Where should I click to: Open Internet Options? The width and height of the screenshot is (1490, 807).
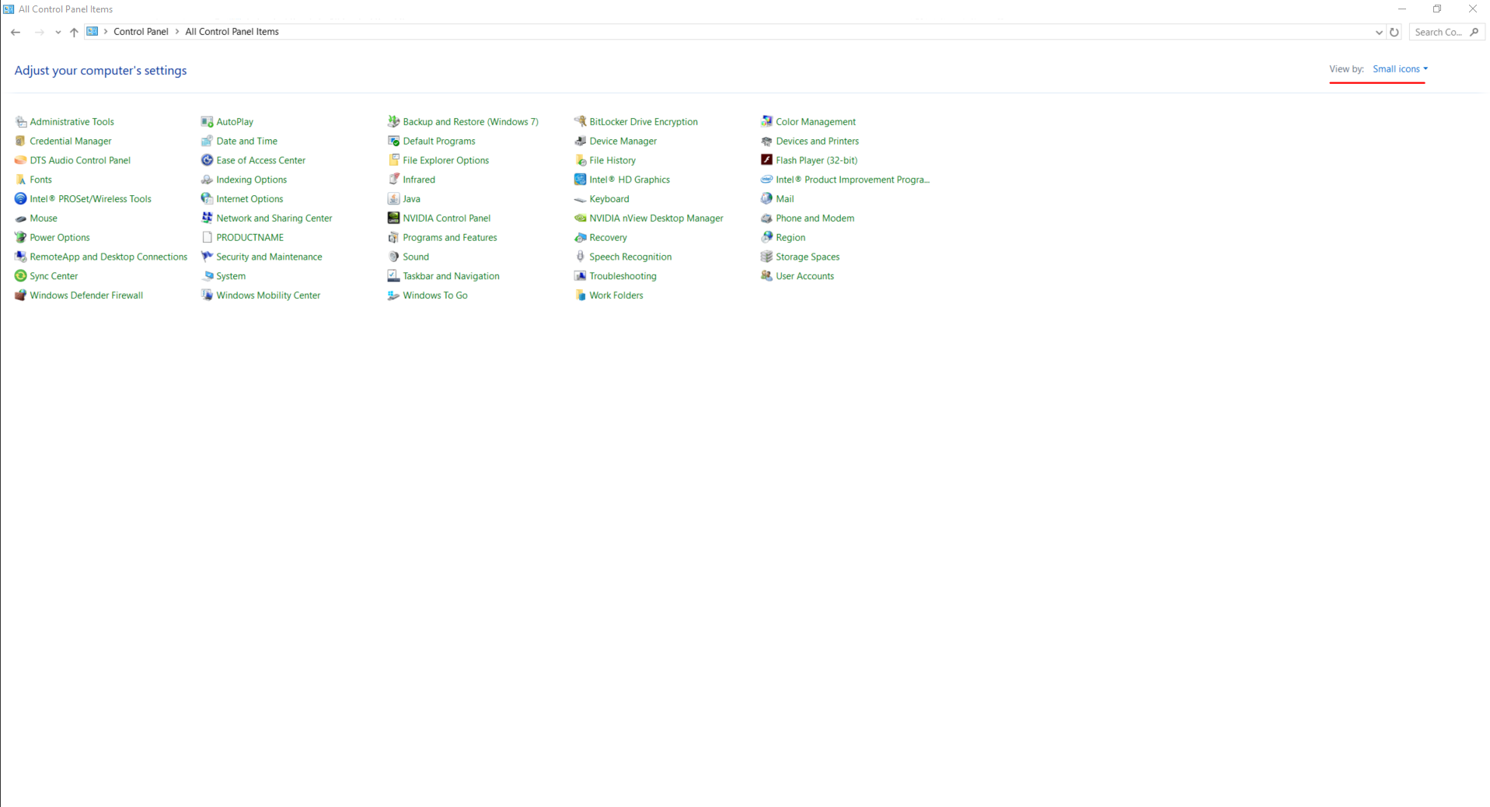[x=249, y=199]
